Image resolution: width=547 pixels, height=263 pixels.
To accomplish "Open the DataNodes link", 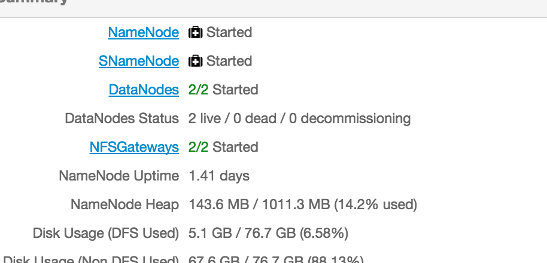I will [x=144, y=90].
